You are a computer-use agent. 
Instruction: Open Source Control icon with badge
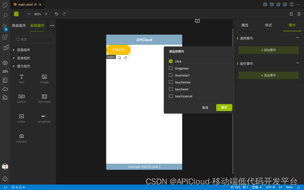pyautogui.click(x=5, y=27)
